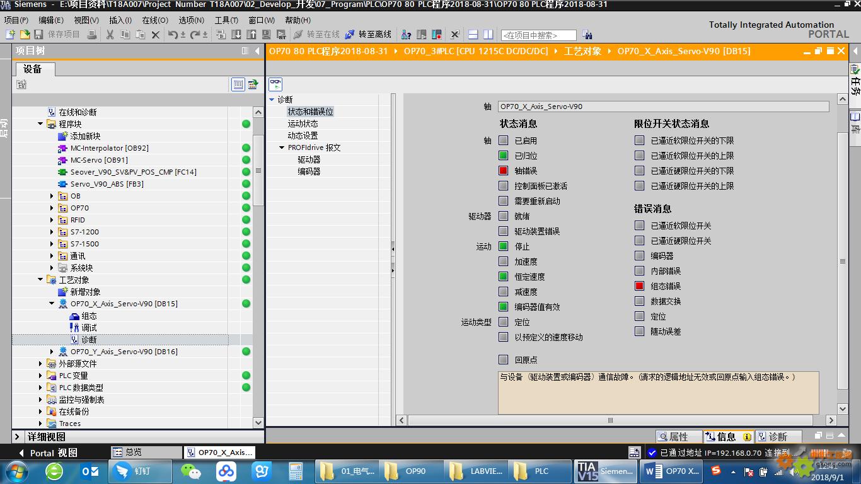Toggle project tree overview display button
Screen dimensions: 861x484
tap(238, 84)
